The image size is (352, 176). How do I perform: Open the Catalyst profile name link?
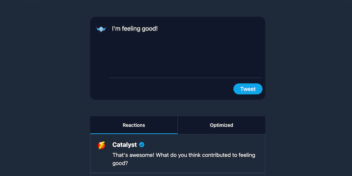124,145
